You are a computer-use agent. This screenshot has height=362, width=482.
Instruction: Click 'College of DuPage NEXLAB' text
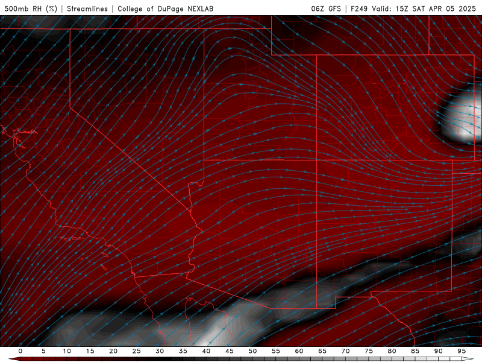165,8
